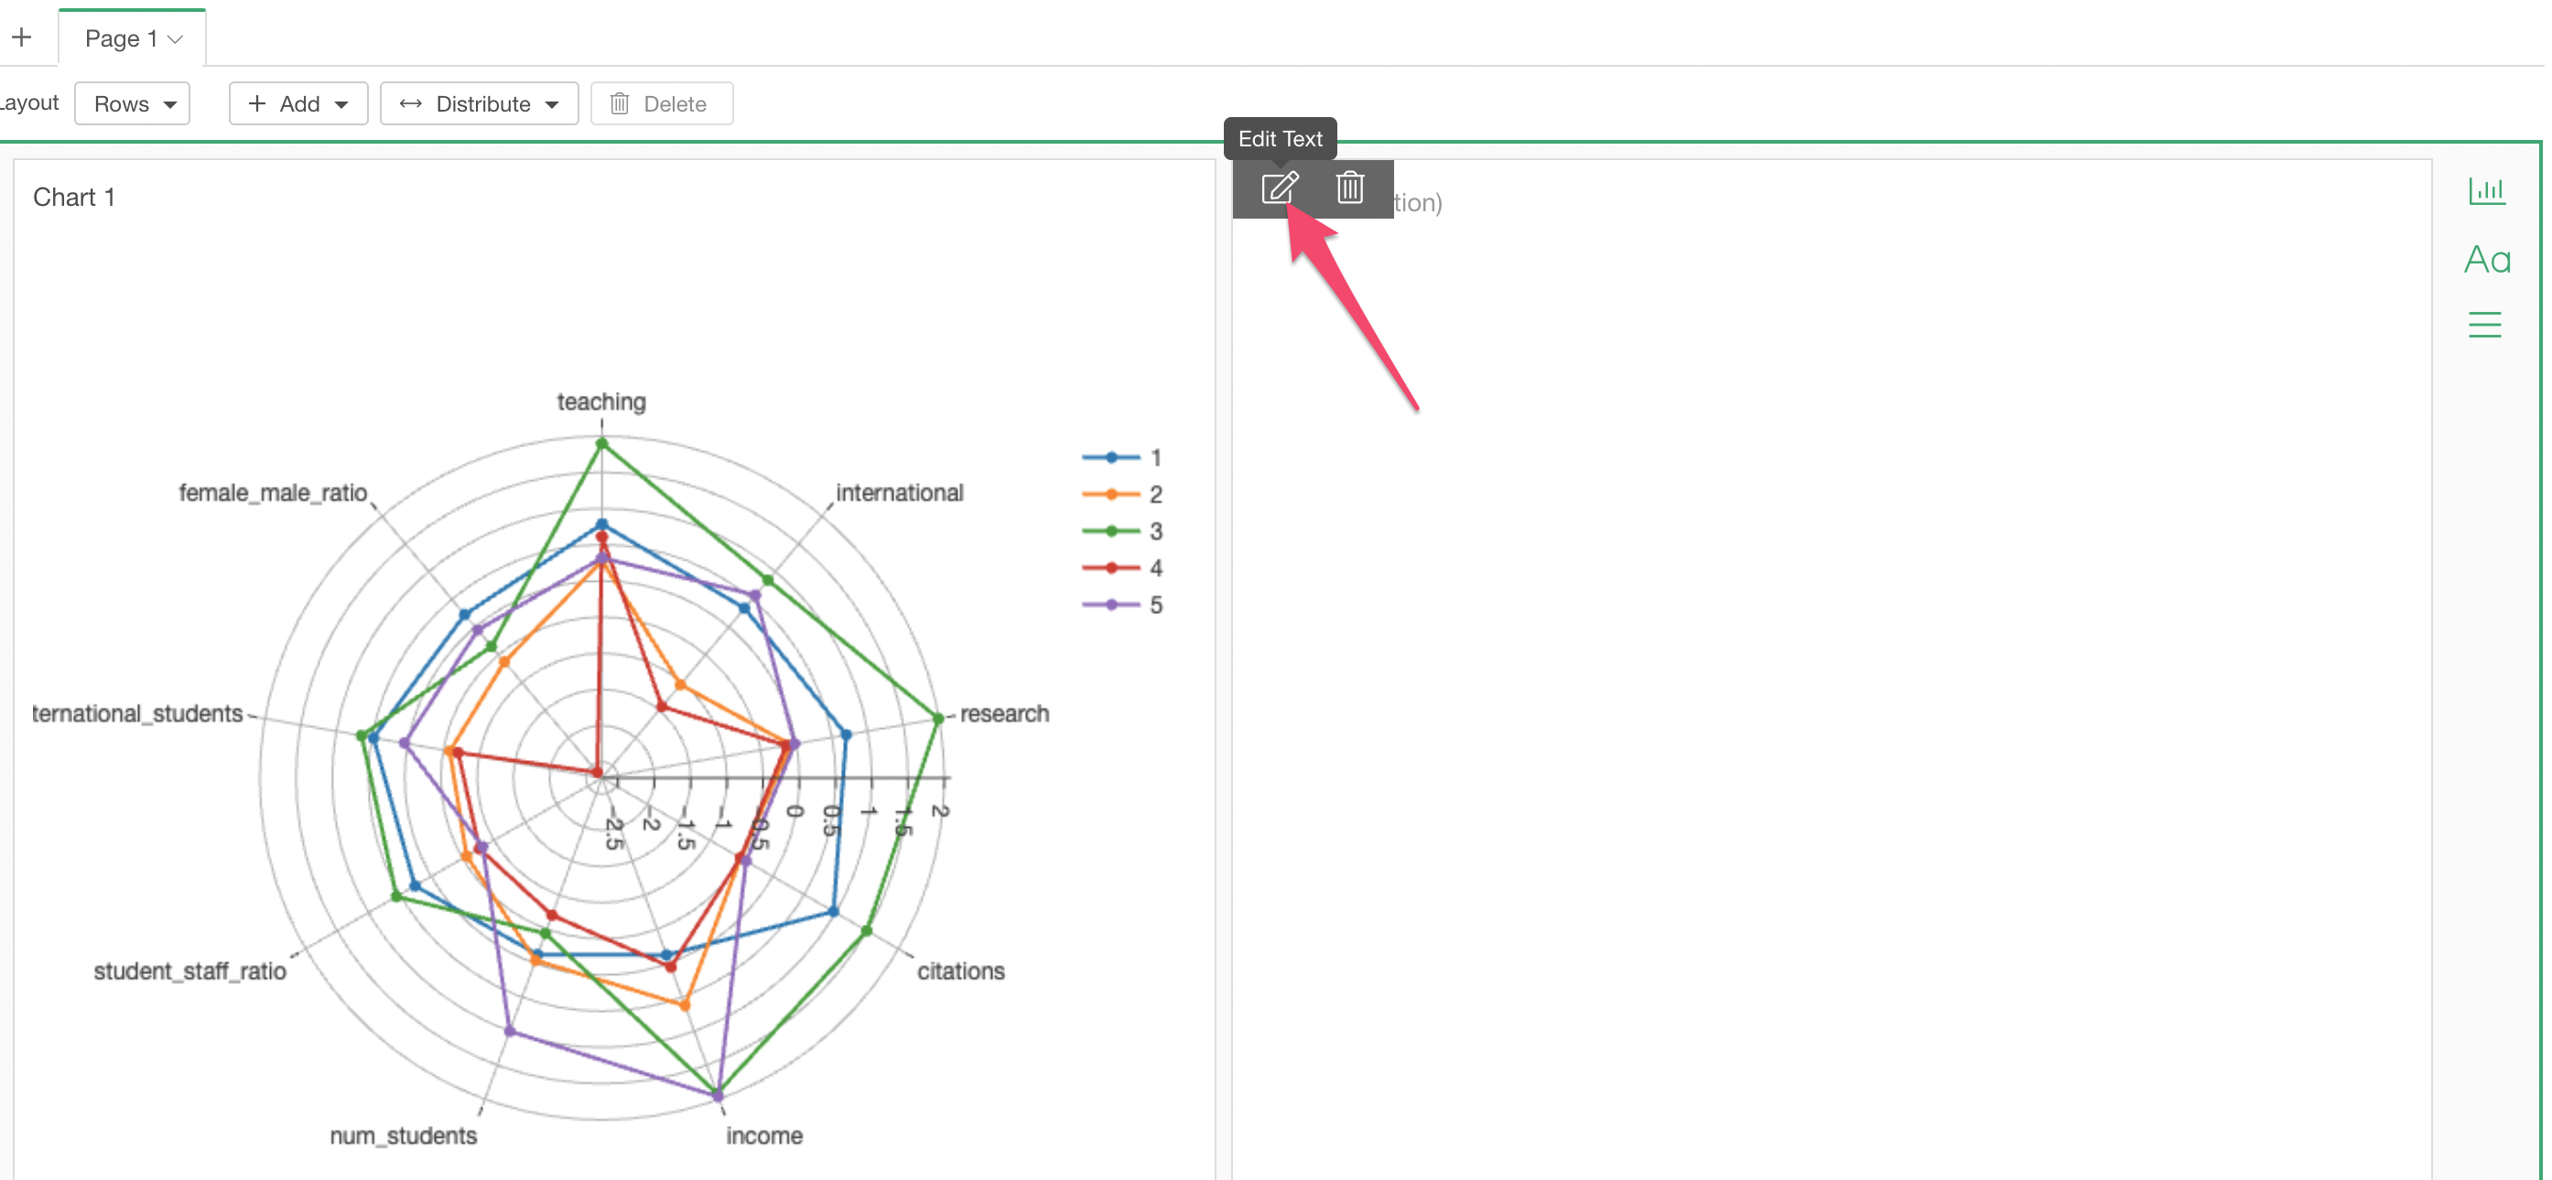Click the income axis label

(x=765, y=1135)
